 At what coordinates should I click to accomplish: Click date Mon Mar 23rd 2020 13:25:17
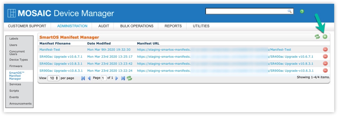pos(110,57)
